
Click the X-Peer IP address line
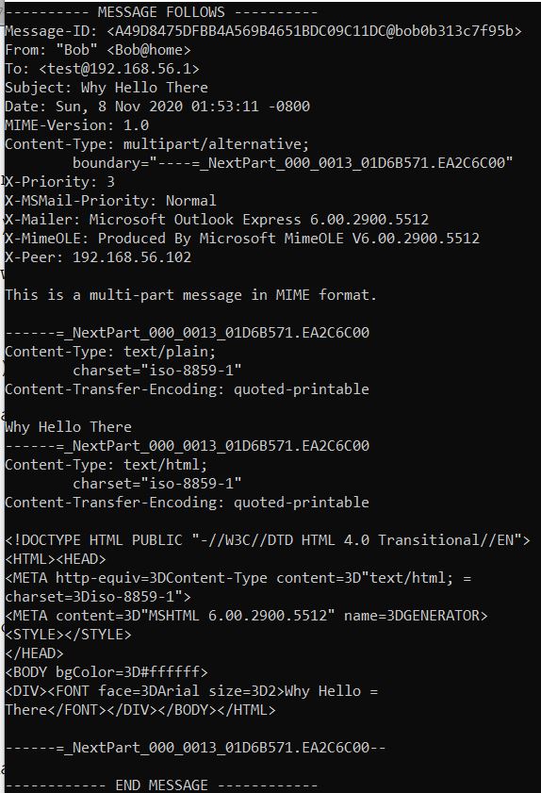point(98,256)
